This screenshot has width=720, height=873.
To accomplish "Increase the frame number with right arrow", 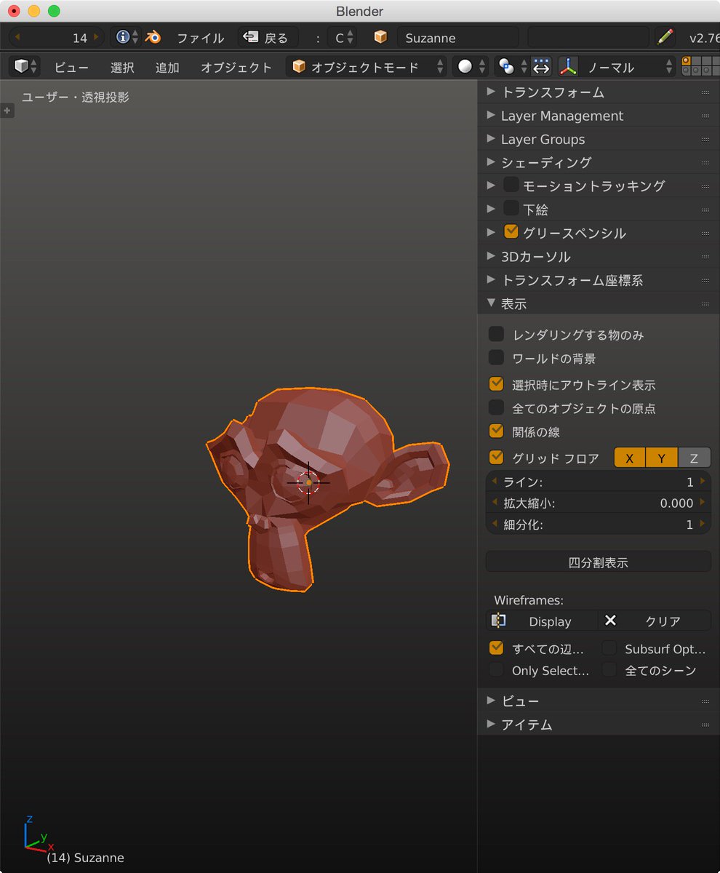I will pos(96,37).
